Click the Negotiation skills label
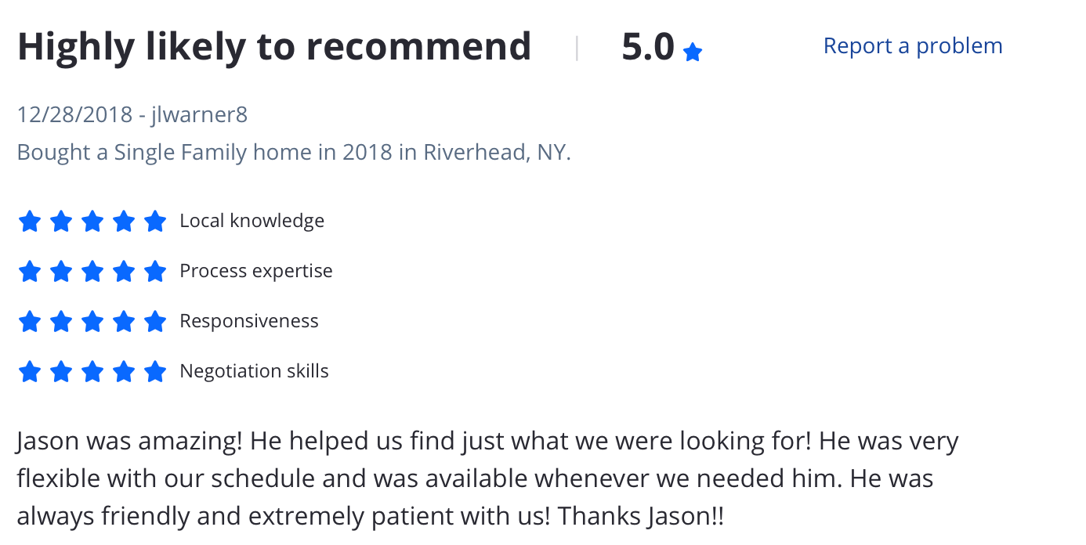Viewport: 1086px width, 545px height. pos(255,371)
